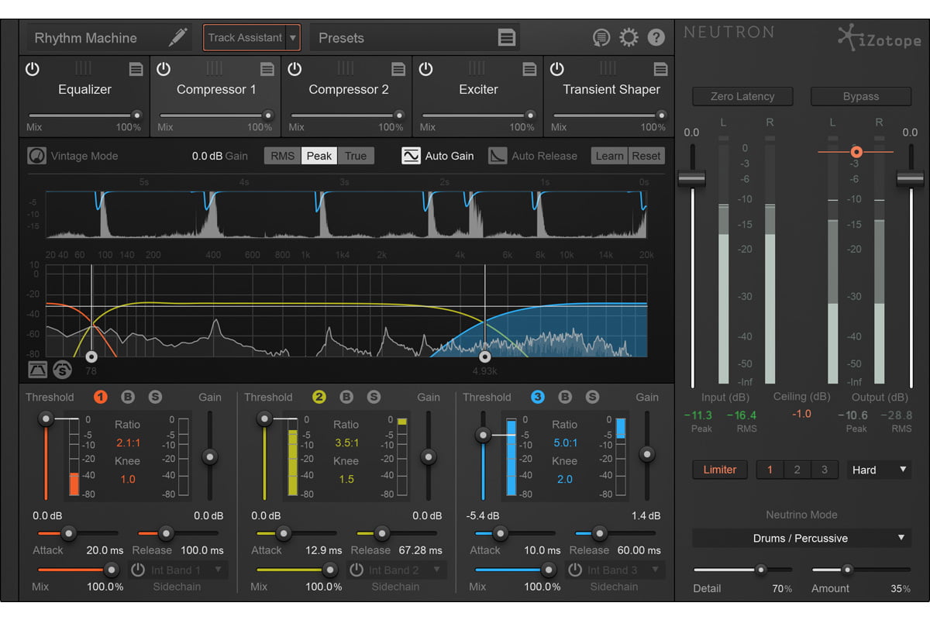Click crossover handle at 4.93k

coord(485,356)
